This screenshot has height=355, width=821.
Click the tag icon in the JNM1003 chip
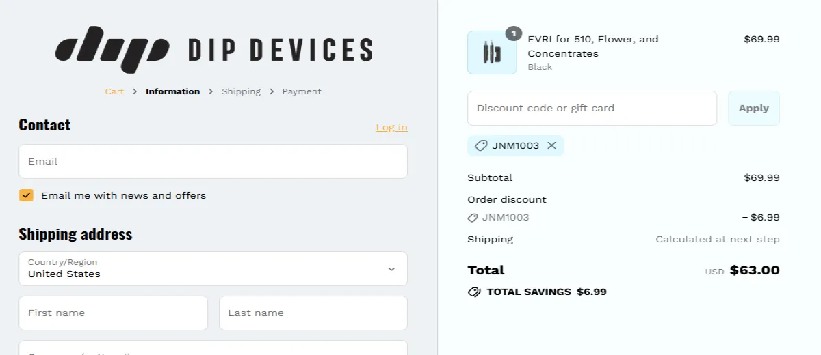pyautogui.click(x=481, y=145)
